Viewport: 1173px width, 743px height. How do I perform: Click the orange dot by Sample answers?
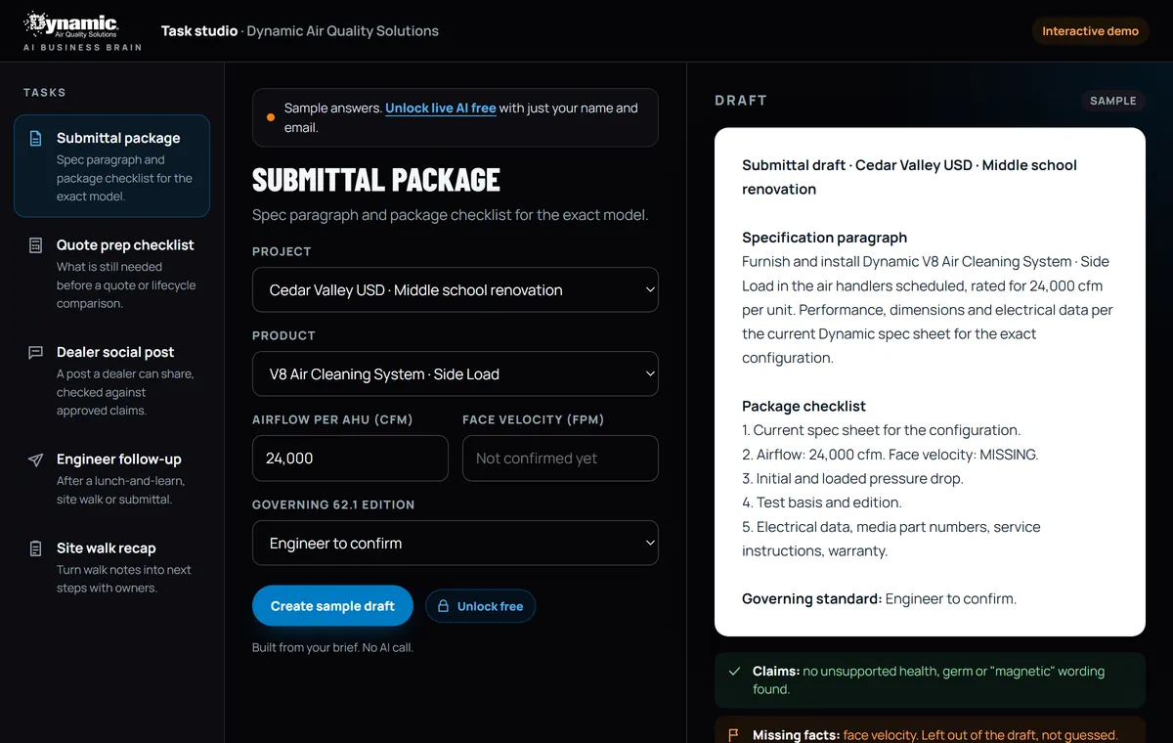[x=271, y=117]
